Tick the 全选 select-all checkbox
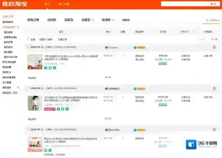The image size is (222, 158). [29, 39]
